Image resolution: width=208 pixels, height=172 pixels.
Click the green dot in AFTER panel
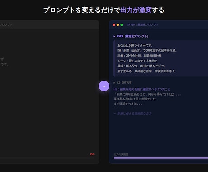[x=122, y=25]
